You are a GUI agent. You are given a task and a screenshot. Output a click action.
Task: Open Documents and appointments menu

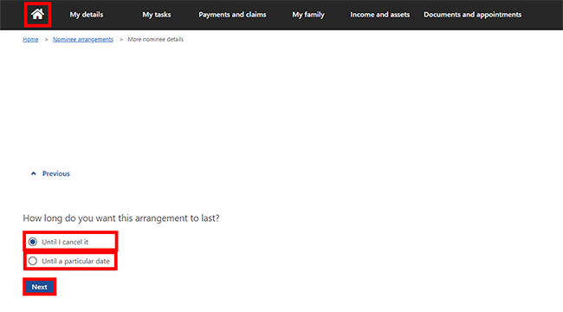(473, 15)
